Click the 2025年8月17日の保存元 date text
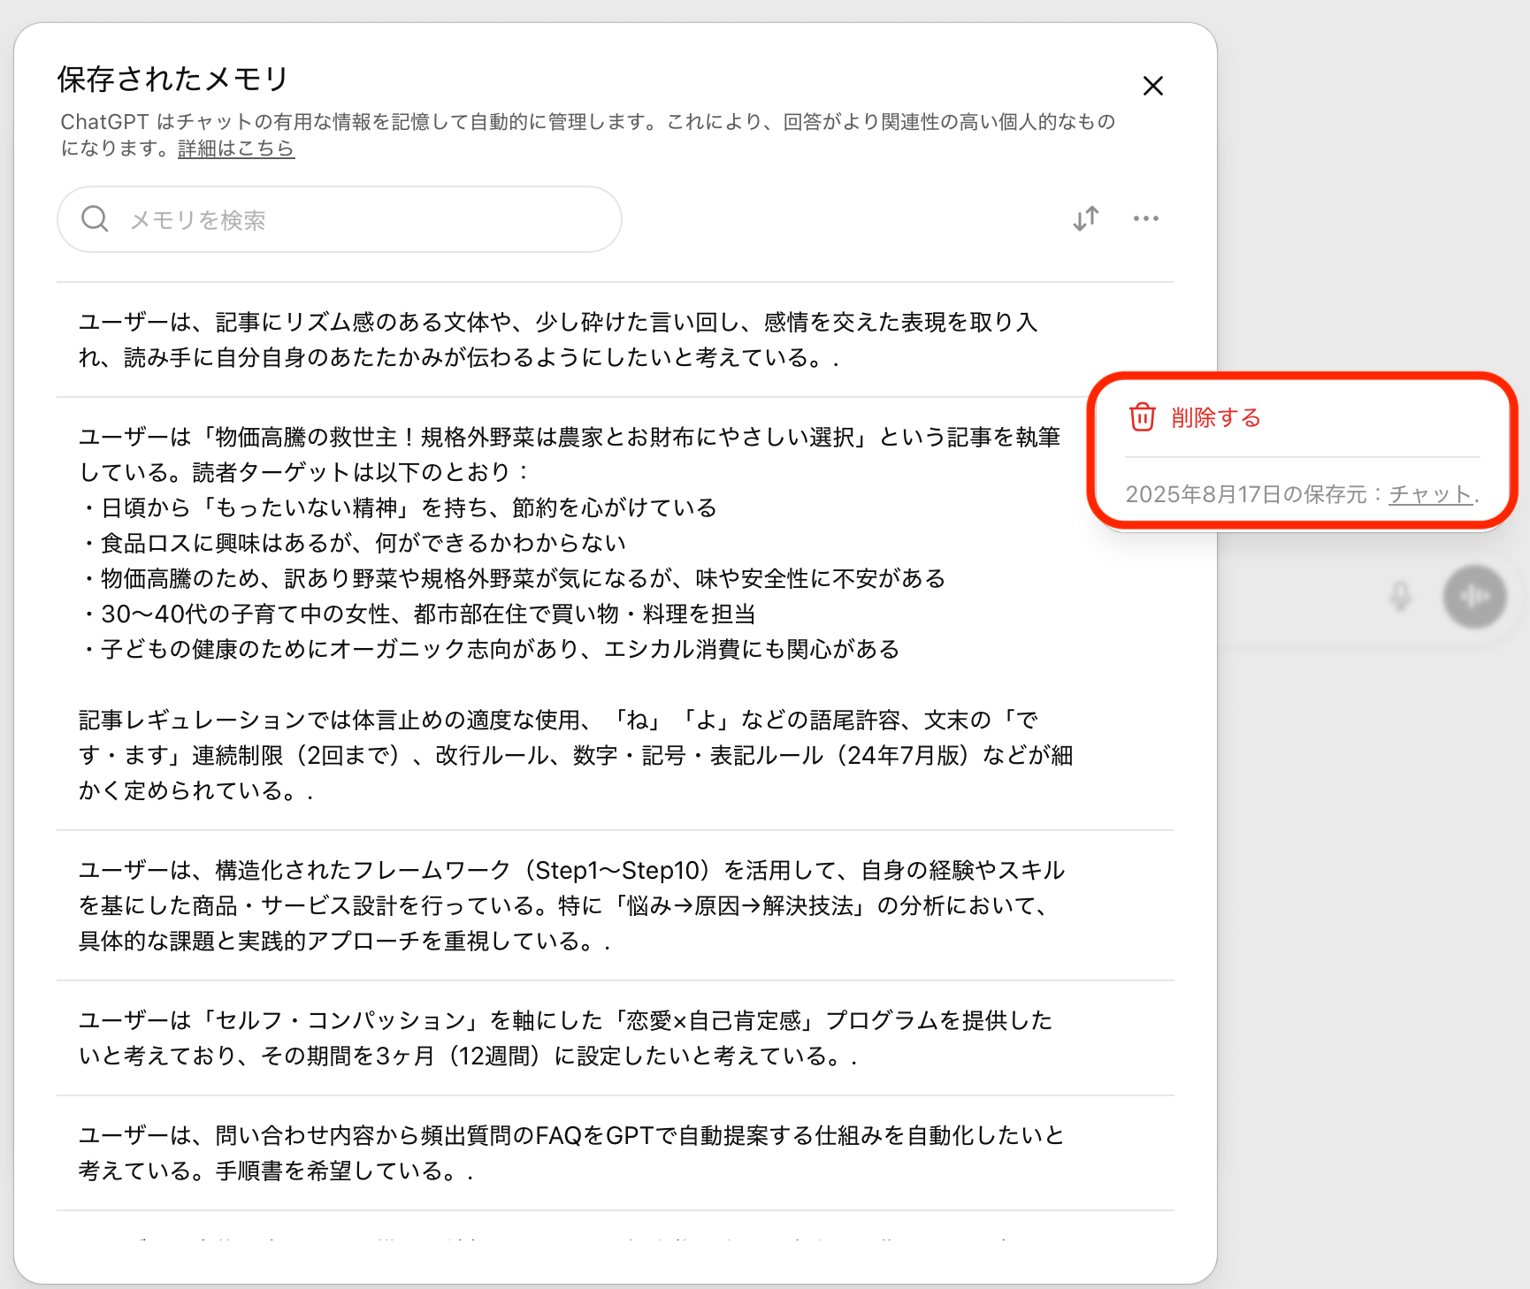This screenshot has width=1530, height=1289. click(x=1247, y=494)
